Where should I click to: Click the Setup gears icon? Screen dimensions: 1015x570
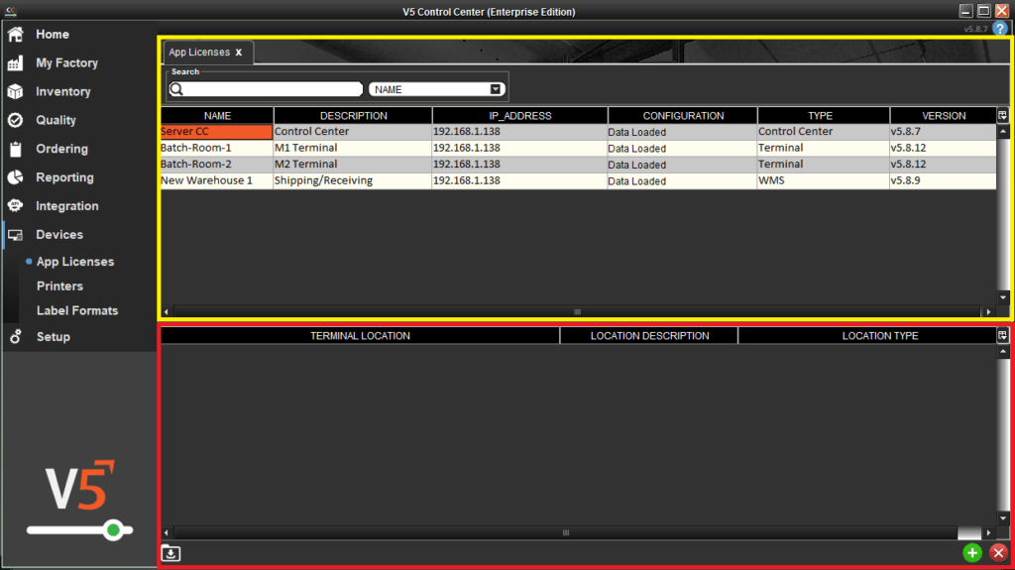click(15, 337)
